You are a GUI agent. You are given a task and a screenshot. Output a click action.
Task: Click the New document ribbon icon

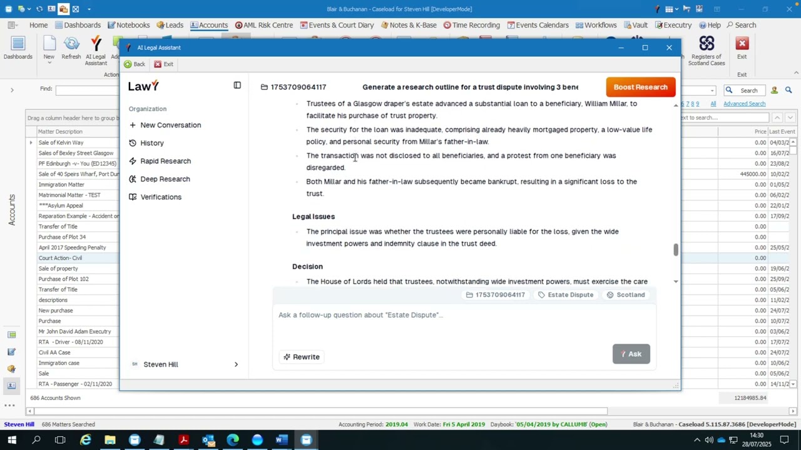click(49, 48)
